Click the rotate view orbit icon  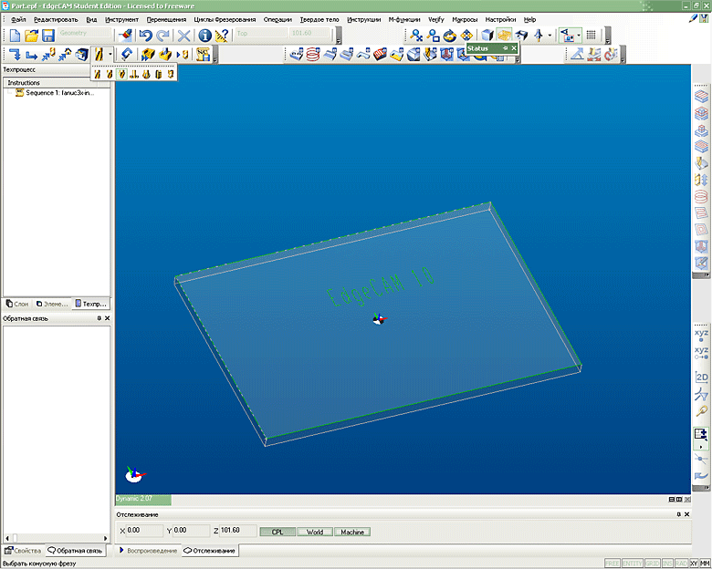449,36
